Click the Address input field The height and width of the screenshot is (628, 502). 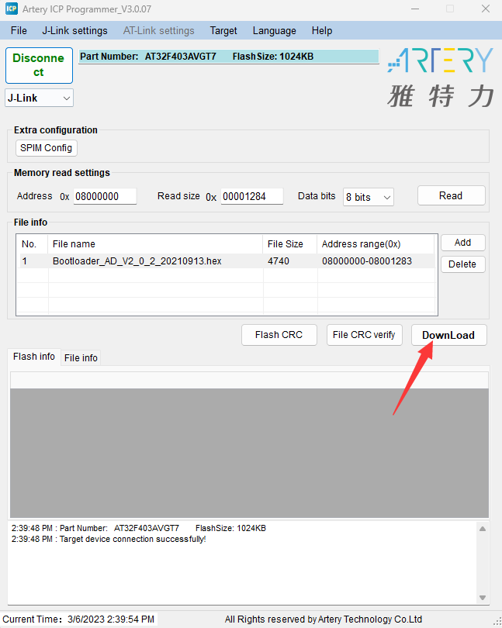(105, 197)
